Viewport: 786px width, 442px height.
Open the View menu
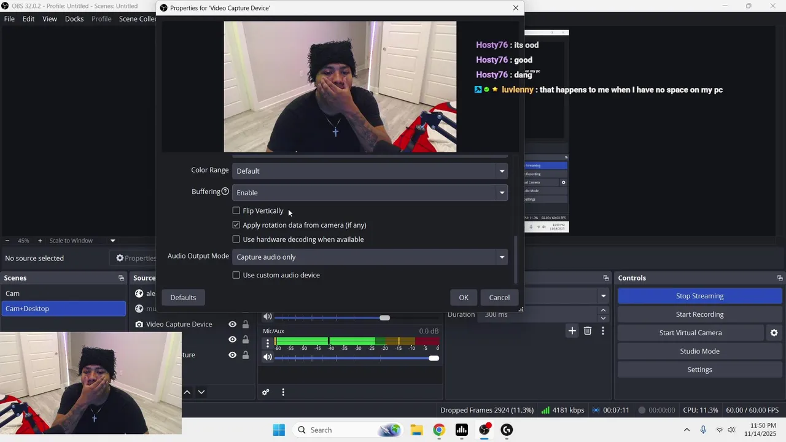tap(50, 18)
